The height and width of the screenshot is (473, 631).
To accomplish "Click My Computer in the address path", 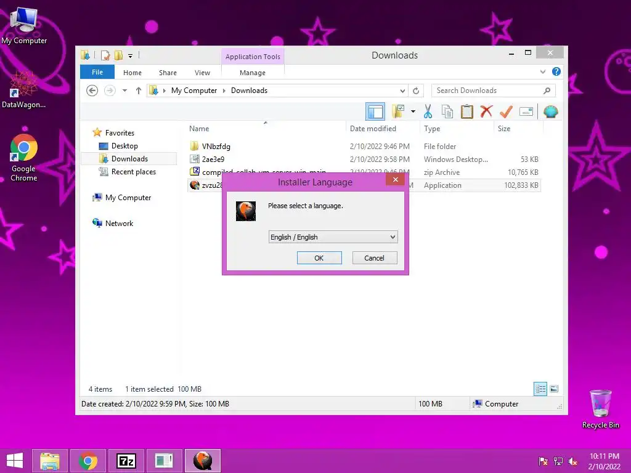I will click(x=194, y=91).
